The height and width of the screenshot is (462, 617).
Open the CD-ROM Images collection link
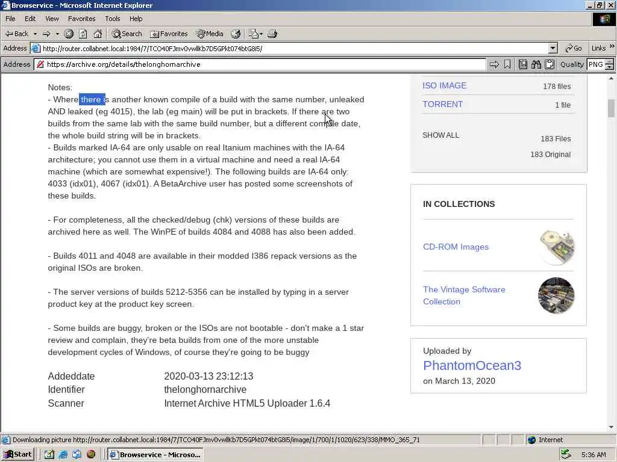(456, 247)
